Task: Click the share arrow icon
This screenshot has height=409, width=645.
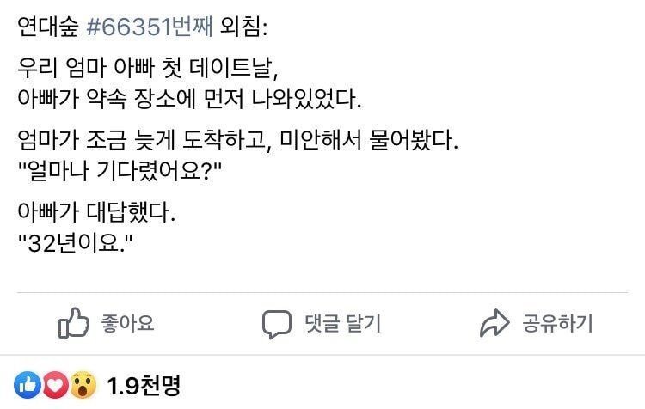Action: (495, 324)
